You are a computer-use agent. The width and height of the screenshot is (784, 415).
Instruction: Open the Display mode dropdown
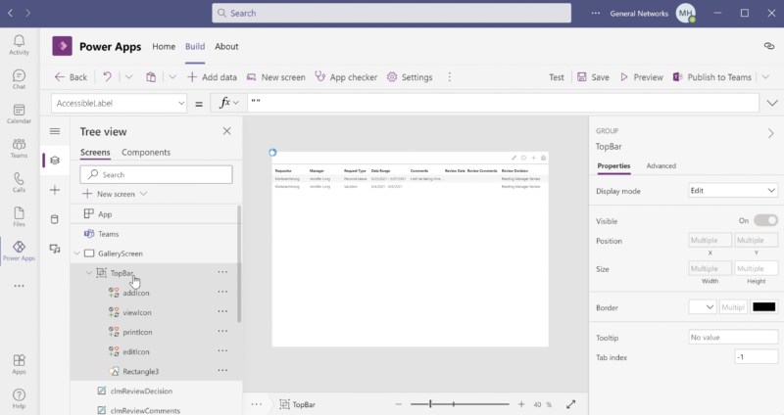tap(733, 190)
